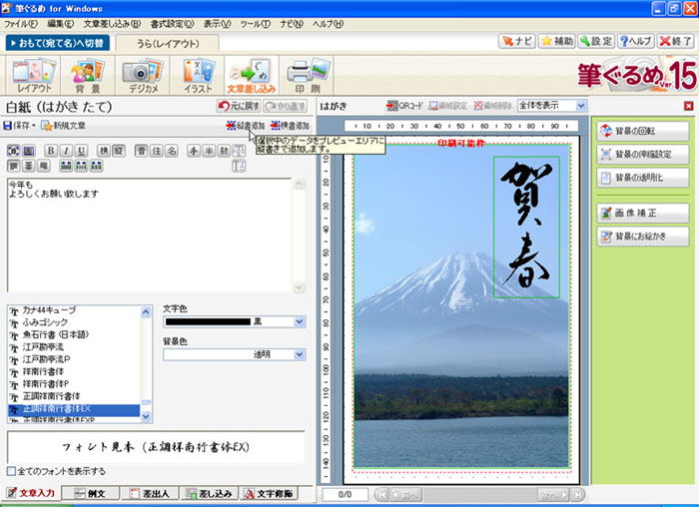Click the 背景 (Background) toolbar icon
This screenshot has width=699, height=507.
[x=87, y=74]
